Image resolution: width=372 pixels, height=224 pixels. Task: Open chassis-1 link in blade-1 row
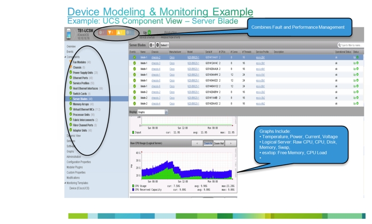pyautogui.click(x=156, y=75)
